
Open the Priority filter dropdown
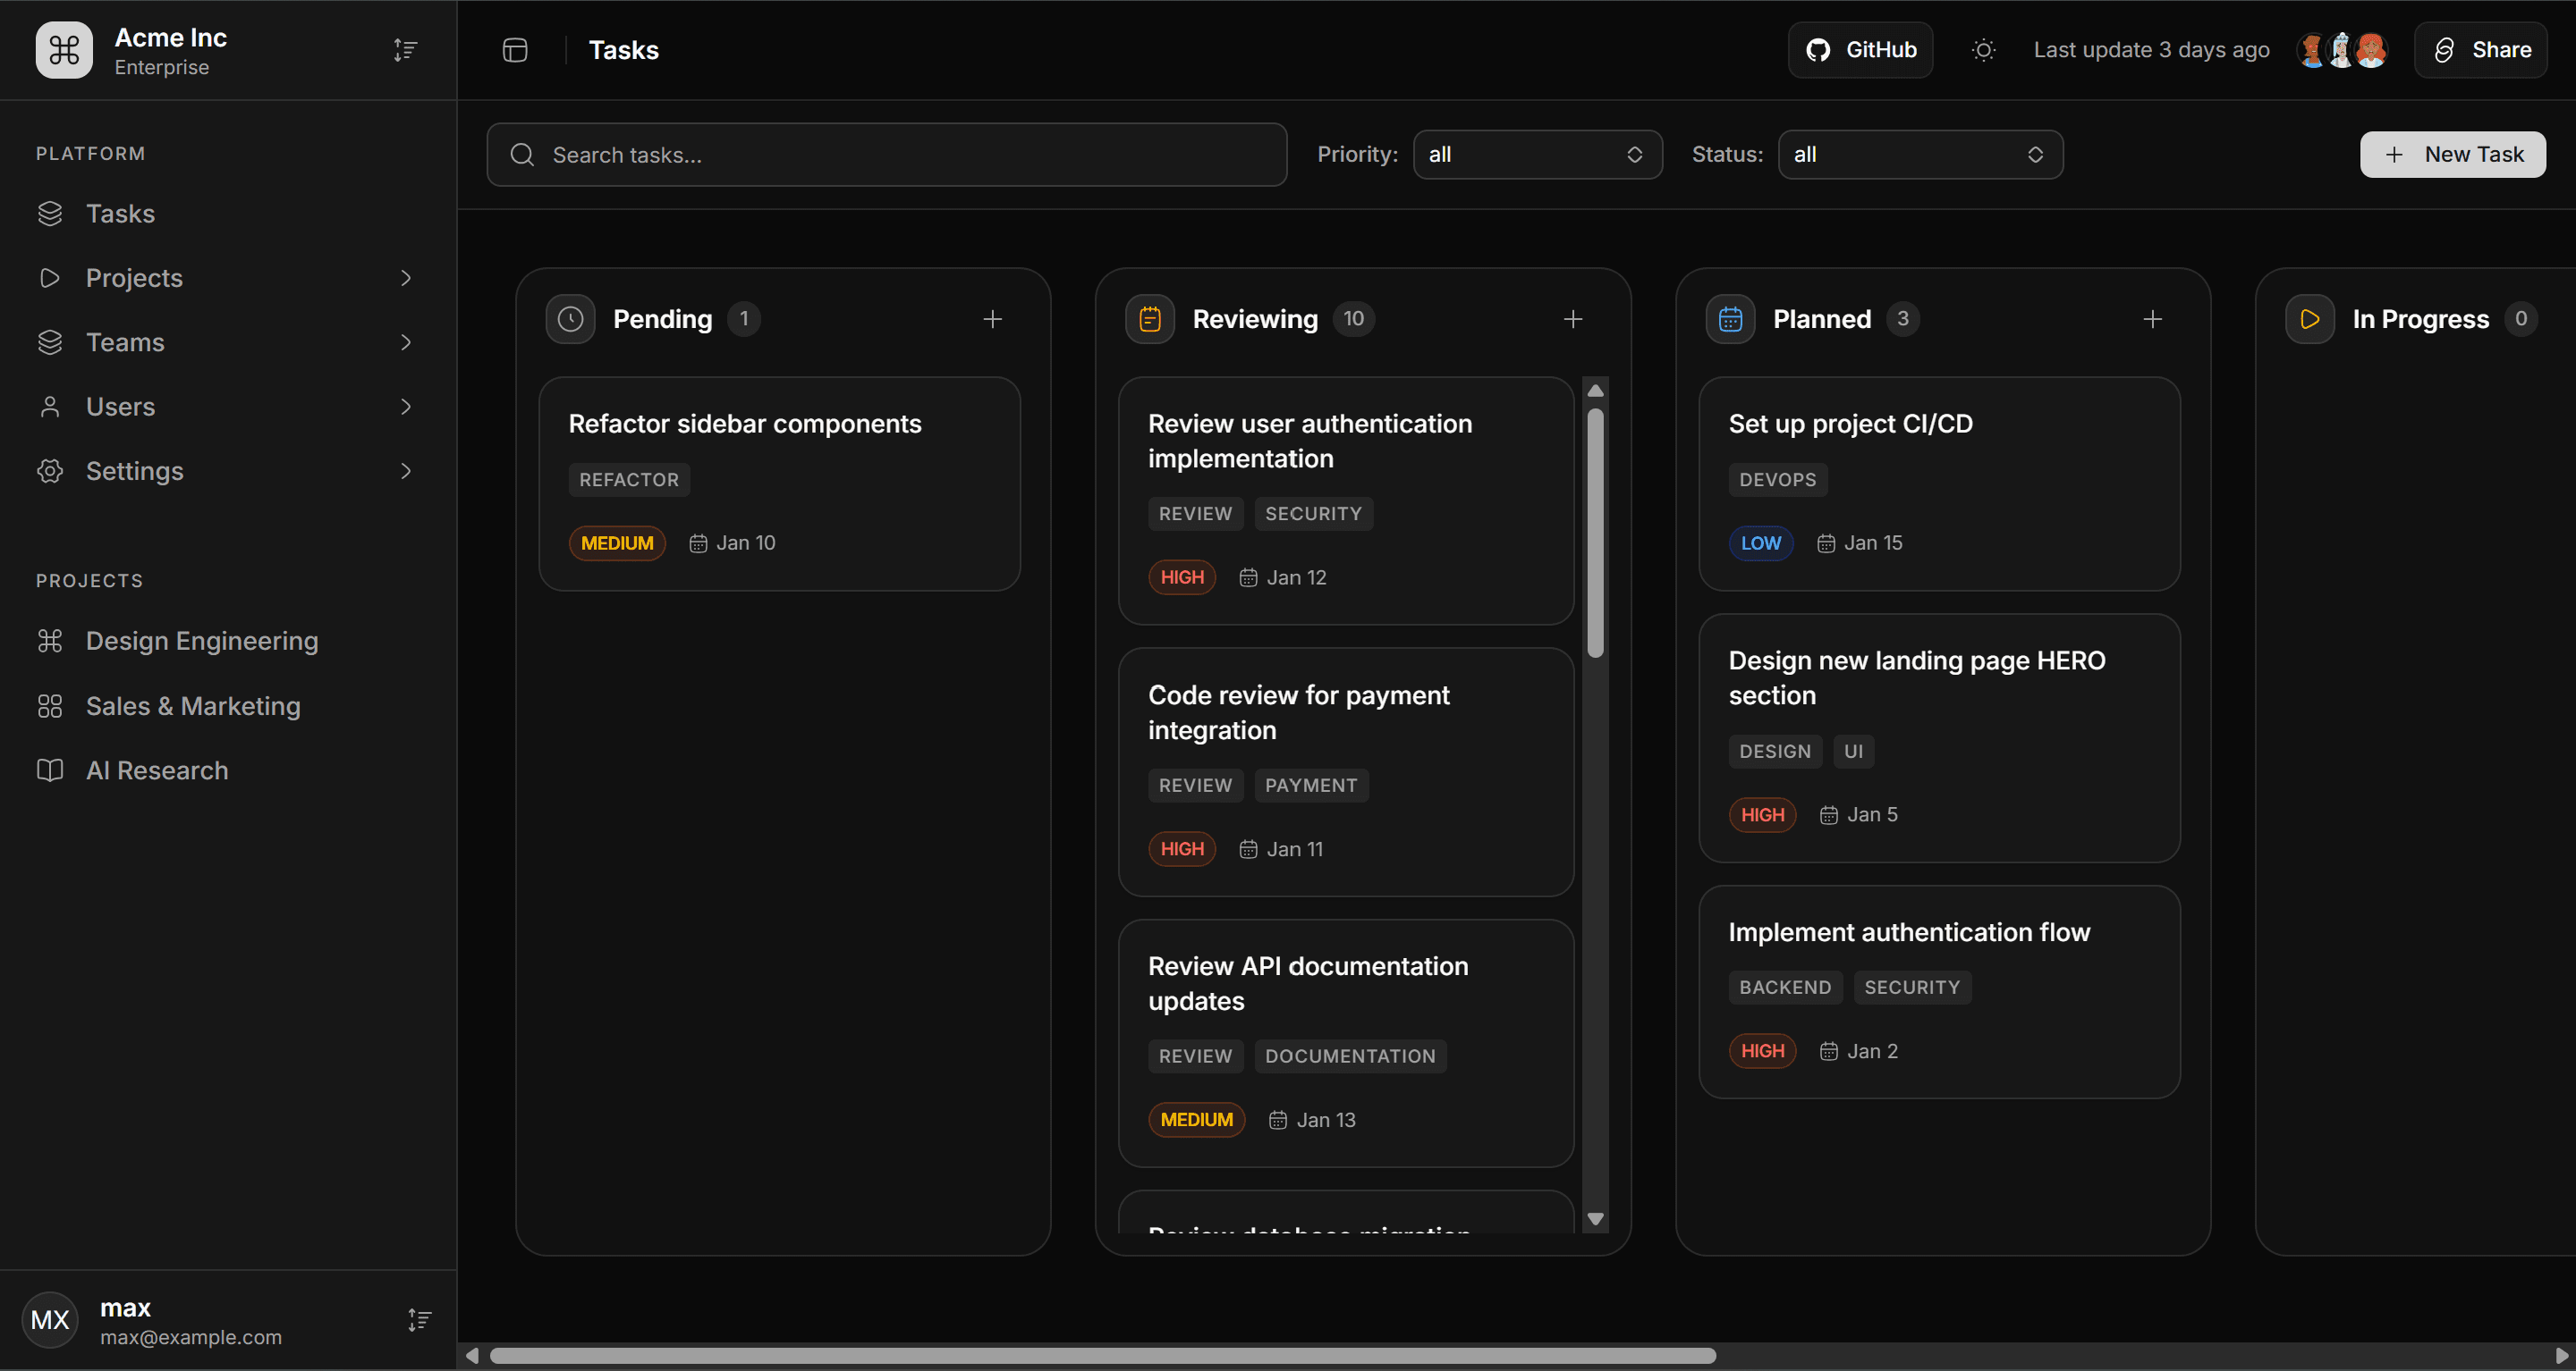pos(1537,155)
